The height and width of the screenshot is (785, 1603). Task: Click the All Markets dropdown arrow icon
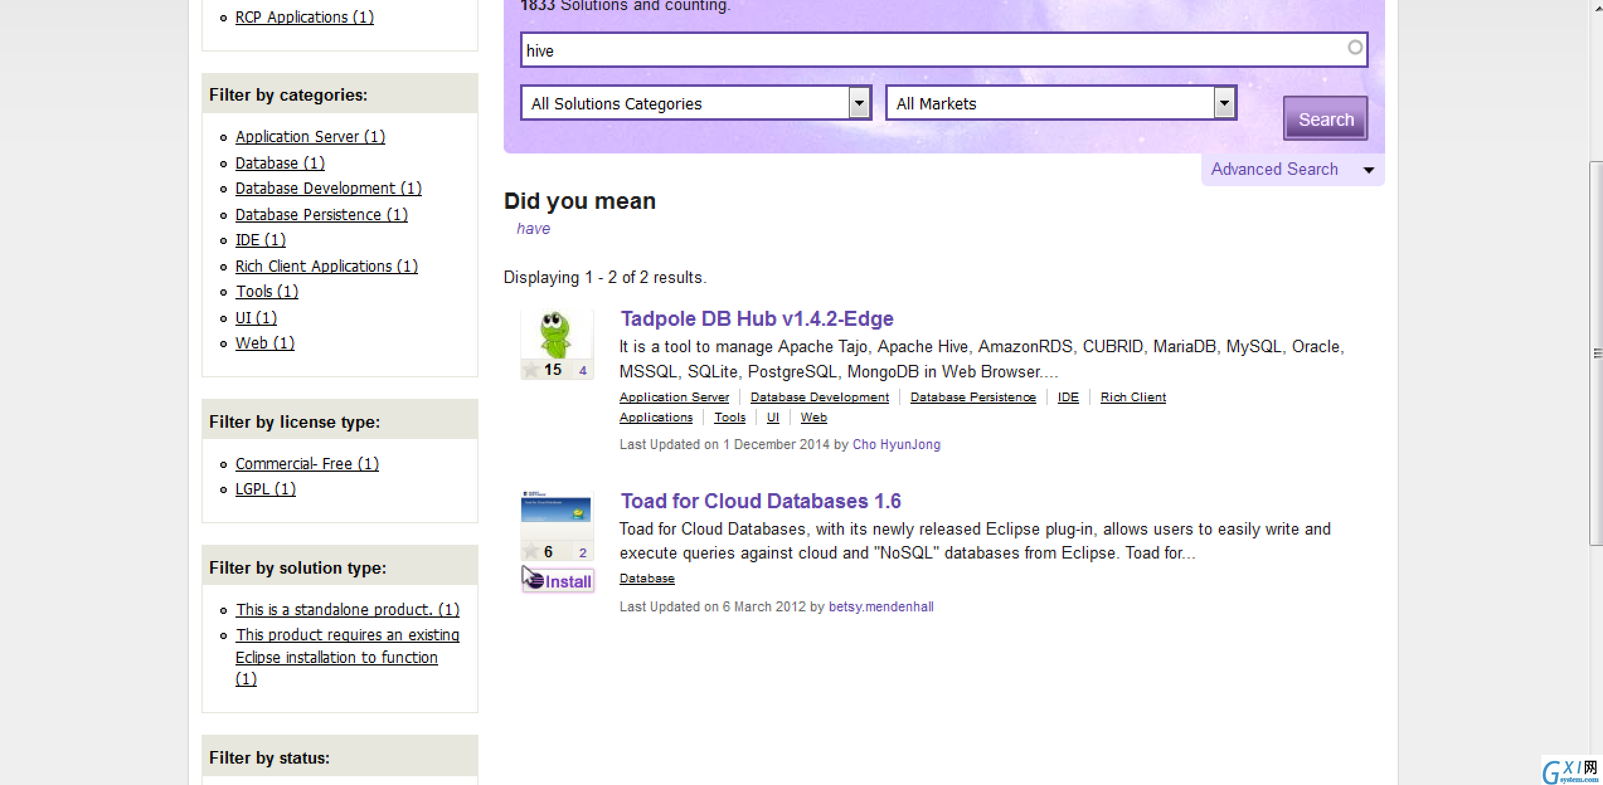pyautogui.click(x=1223, y=103)
